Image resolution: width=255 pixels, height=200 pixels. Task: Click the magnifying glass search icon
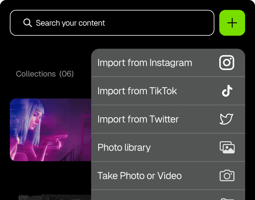point(28,23)
